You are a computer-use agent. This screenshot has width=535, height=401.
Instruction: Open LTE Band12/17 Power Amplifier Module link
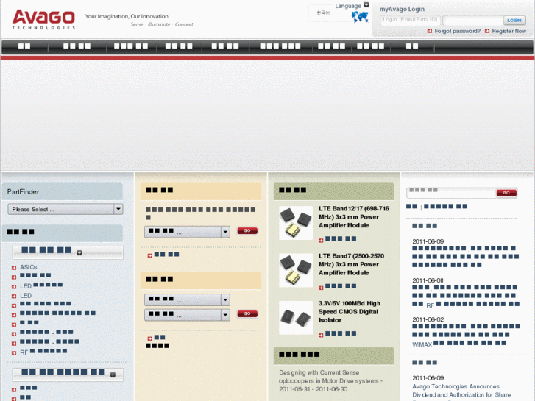[x=354, y=217]
